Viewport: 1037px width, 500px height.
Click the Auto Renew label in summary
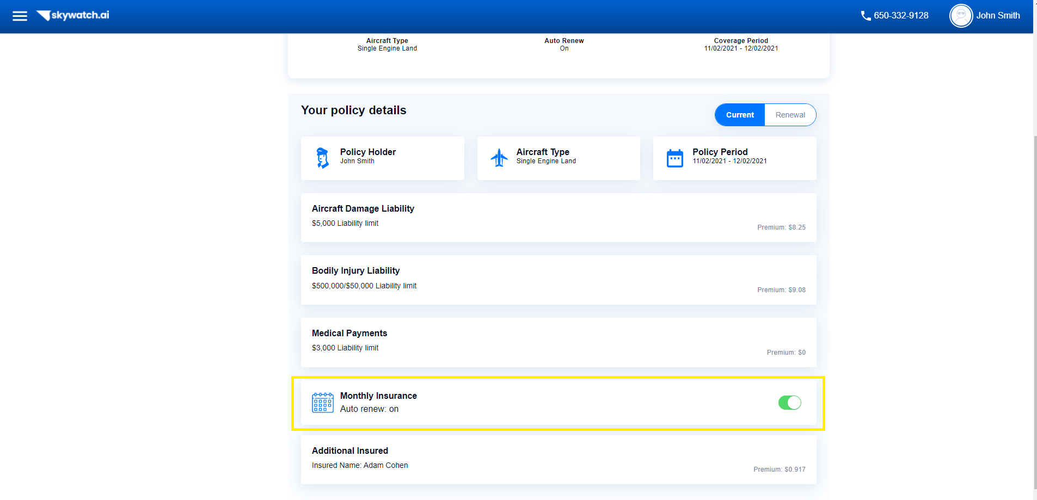click(x=564, y=41)
